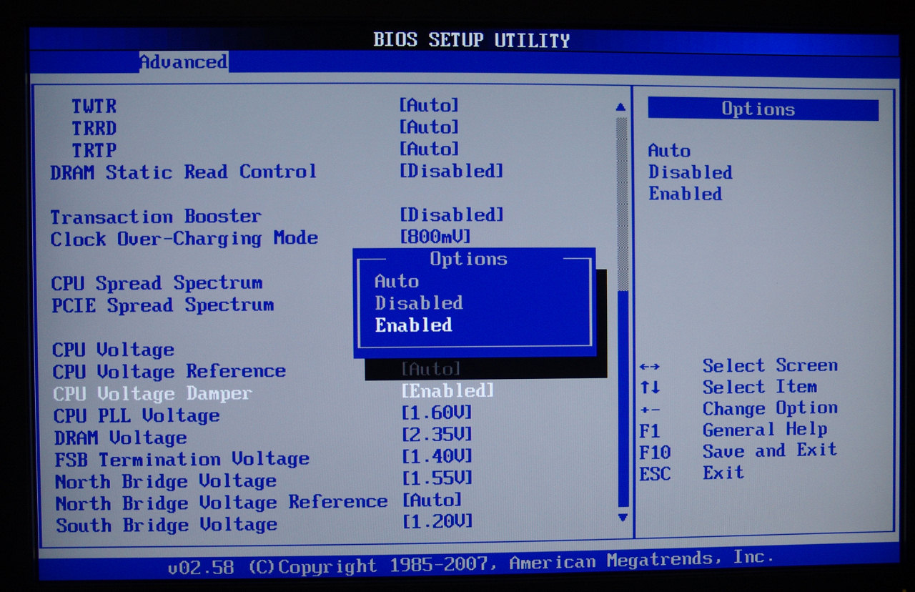
Task: Select the PCIE Spread Spectrum item
Action: tap(162, 305)
